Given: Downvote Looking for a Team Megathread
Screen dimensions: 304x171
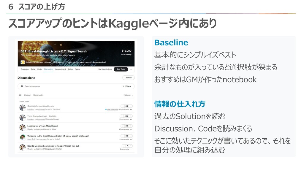Looking at the screenshot, I should coord(131,126).
